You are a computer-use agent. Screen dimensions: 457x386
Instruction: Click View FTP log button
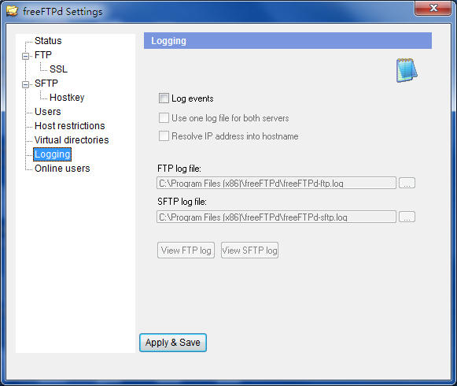(x=186, y=251)
